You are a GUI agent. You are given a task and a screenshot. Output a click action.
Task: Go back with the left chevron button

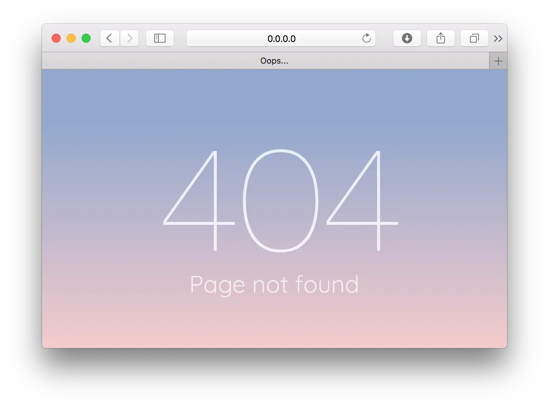(110, 38)
